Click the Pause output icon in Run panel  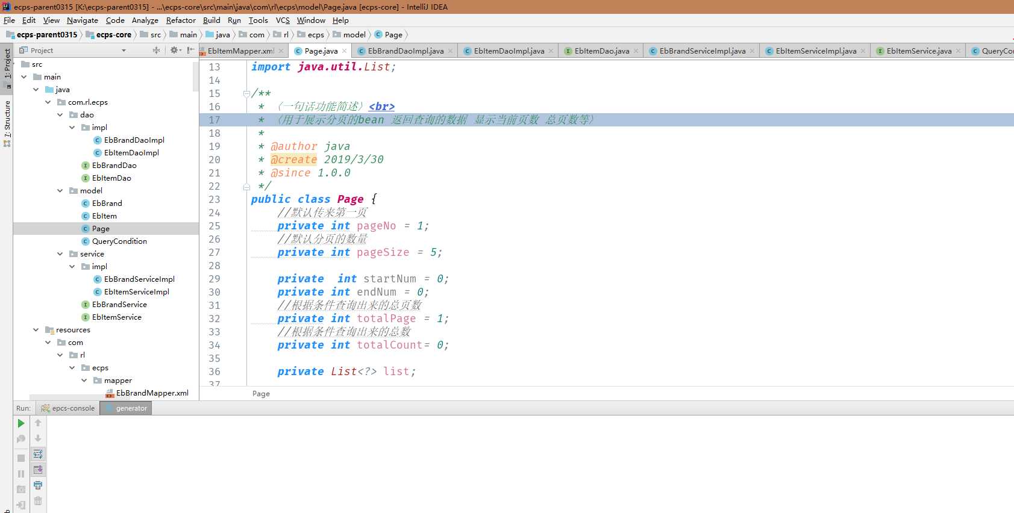pyautogui.click(x=21, y=474)
